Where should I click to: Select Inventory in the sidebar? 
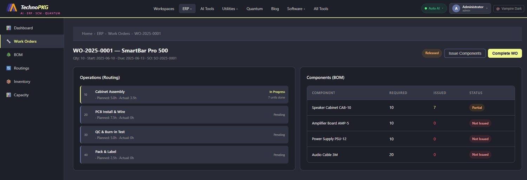32,81
